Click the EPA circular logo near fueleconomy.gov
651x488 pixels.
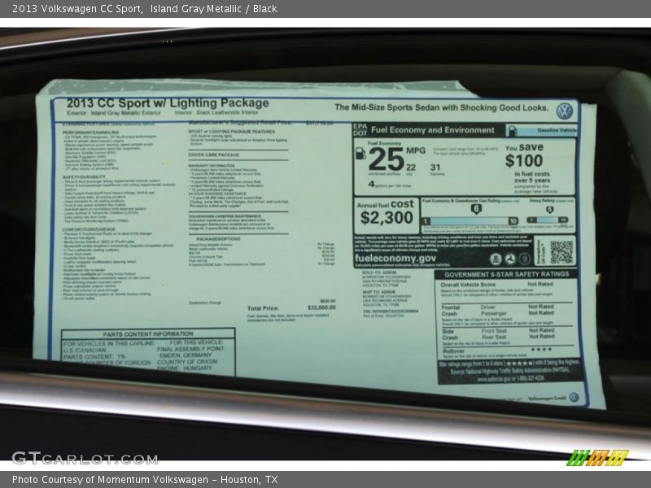click(x=496, y=258)
